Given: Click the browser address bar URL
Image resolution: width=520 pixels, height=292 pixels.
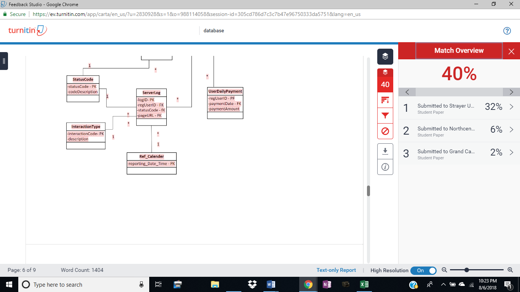Looking at the screenshot, I should click(x=196, y=14).
